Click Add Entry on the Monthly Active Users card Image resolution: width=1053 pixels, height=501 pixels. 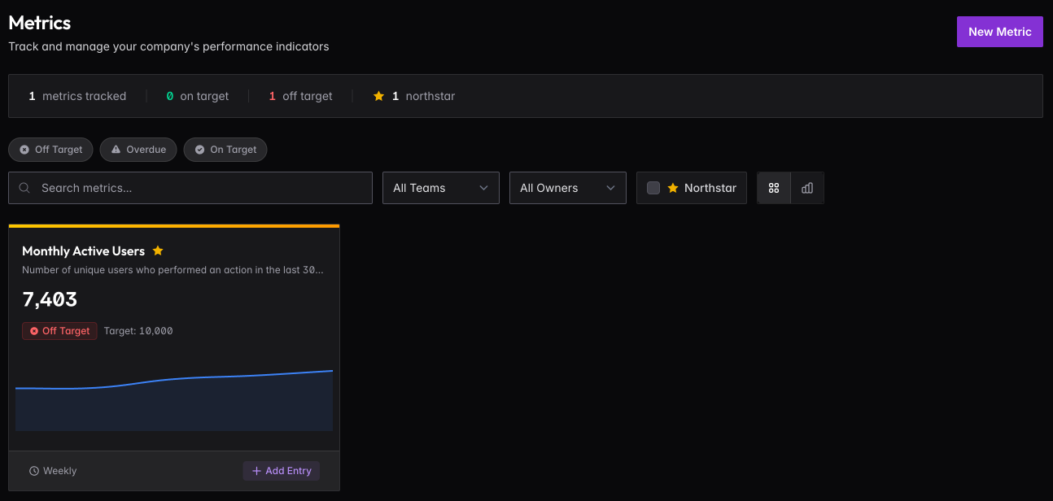pos(282,470)
